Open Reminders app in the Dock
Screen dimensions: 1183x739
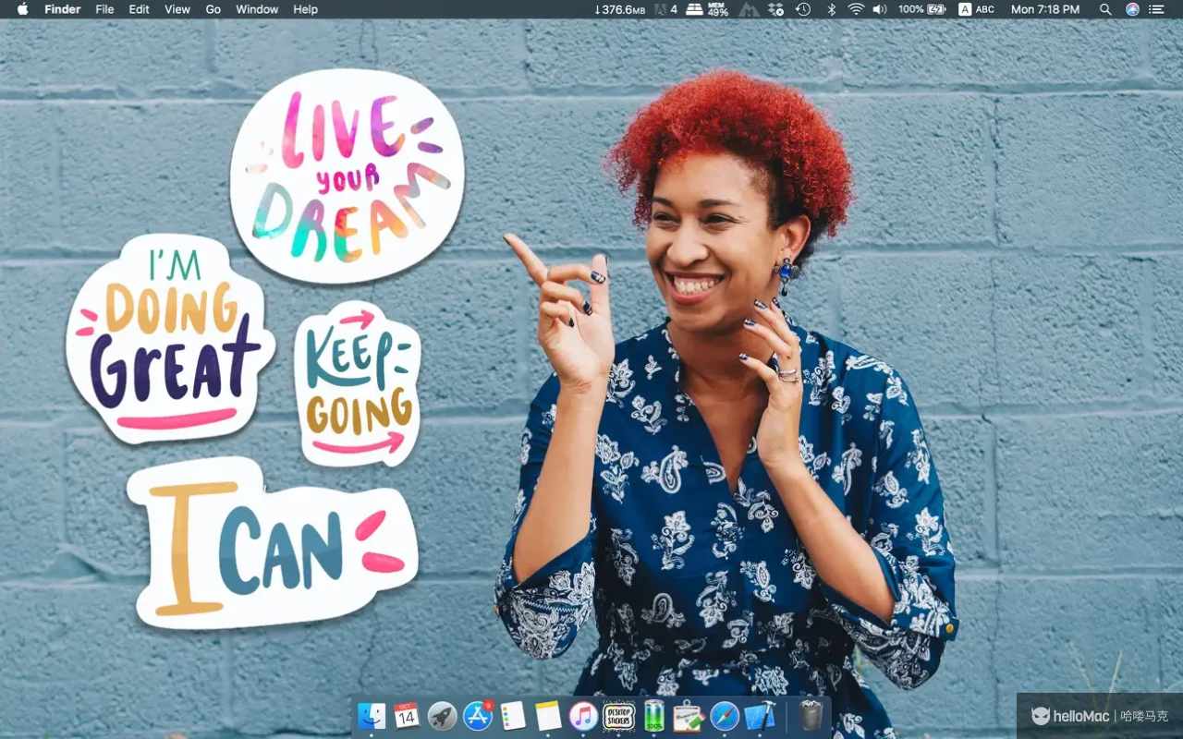point(513,716)
